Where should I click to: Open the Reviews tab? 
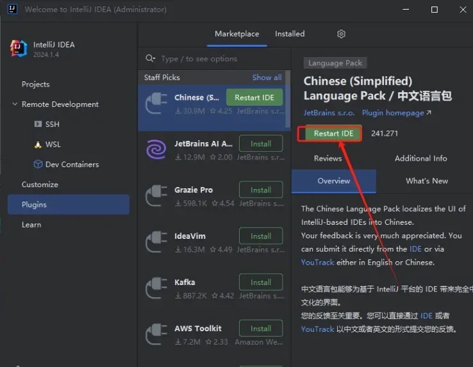328,158
